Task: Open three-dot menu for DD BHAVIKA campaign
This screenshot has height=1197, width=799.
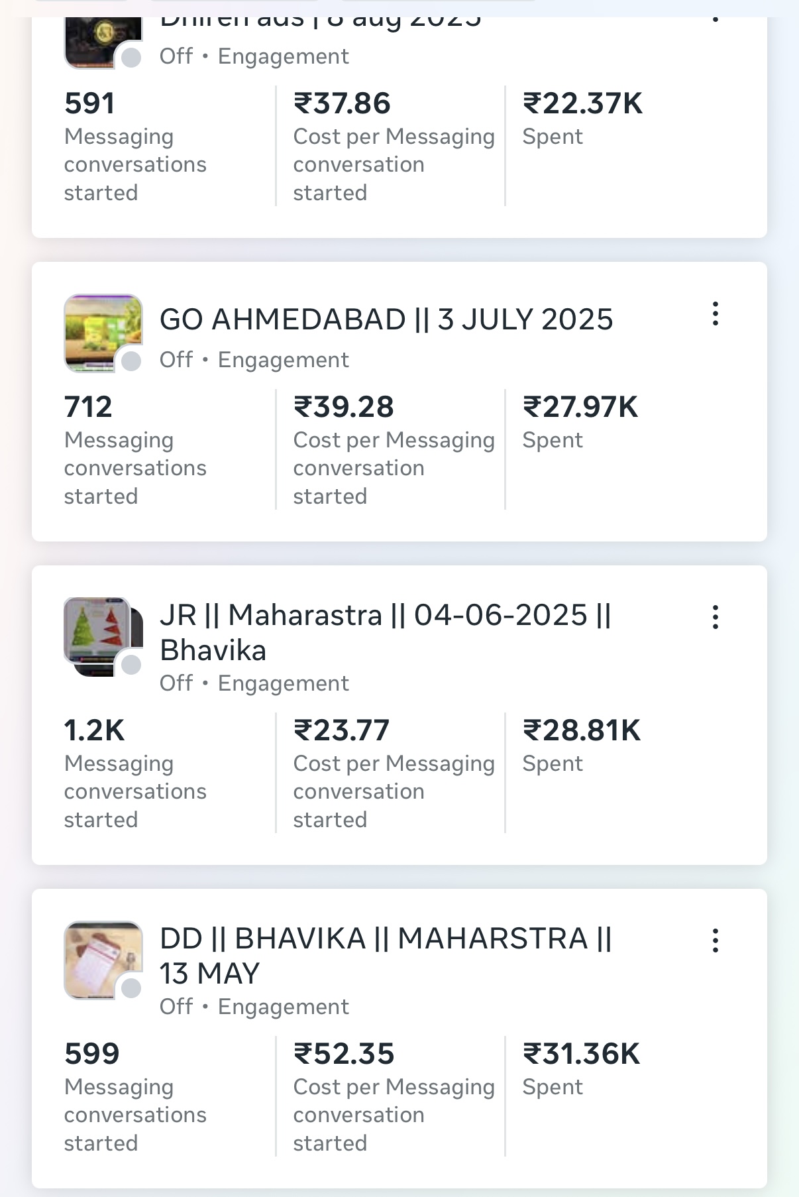Action: click(715, 940)
